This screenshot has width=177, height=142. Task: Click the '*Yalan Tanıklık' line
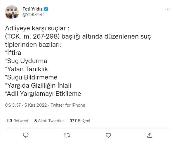(x=26, y=70)
